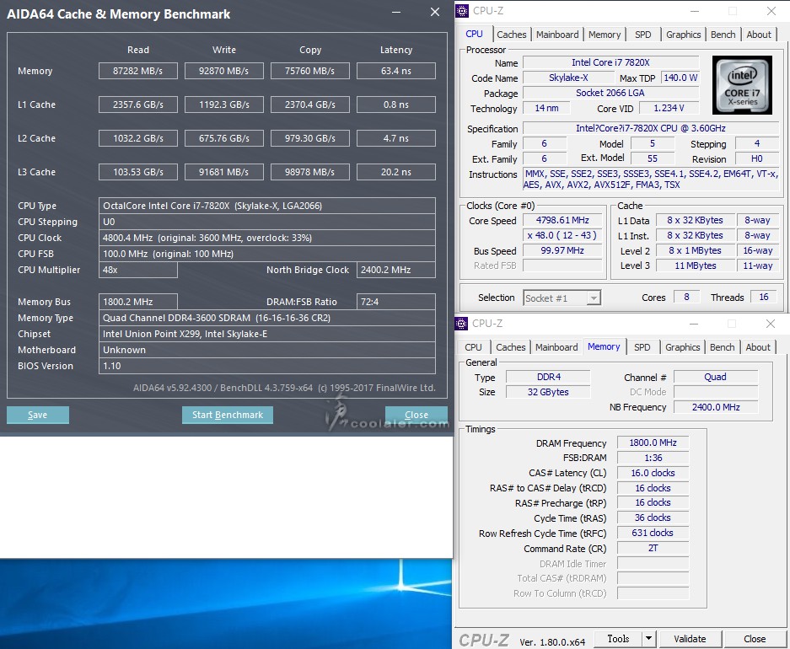
Task: Click the L3 Cache Copy value 98978 MB/s
Action: click(x=310, y=172)
